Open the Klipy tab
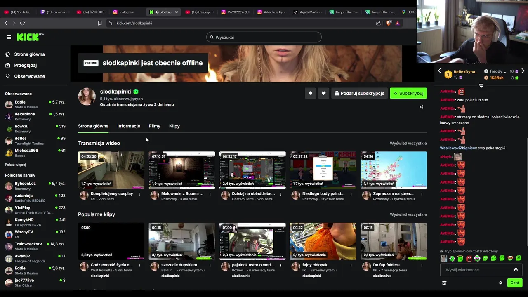Viewport: 528px width, 297px height. (174, 126)
